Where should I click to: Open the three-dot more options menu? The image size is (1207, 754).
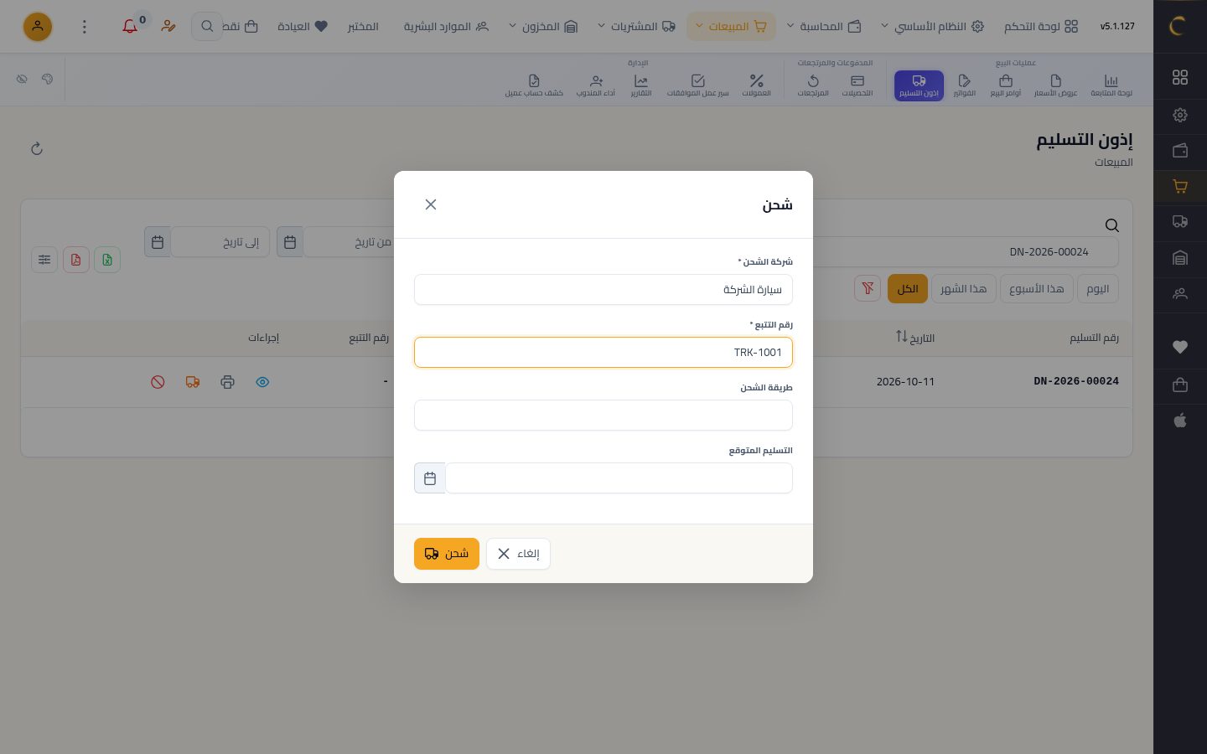click(x=84, y=27)
